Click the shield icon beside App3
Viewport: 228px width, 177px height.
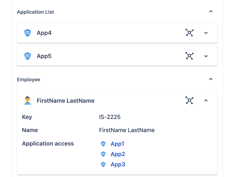(103, 164)
